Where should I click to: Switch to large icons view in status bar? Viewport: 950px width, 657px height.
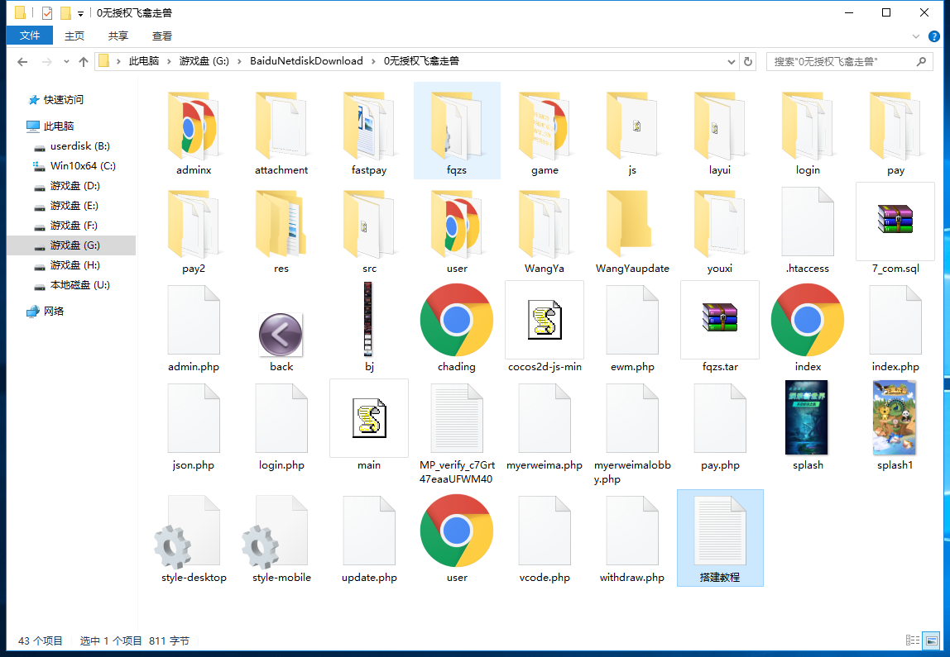pos(931,640)
